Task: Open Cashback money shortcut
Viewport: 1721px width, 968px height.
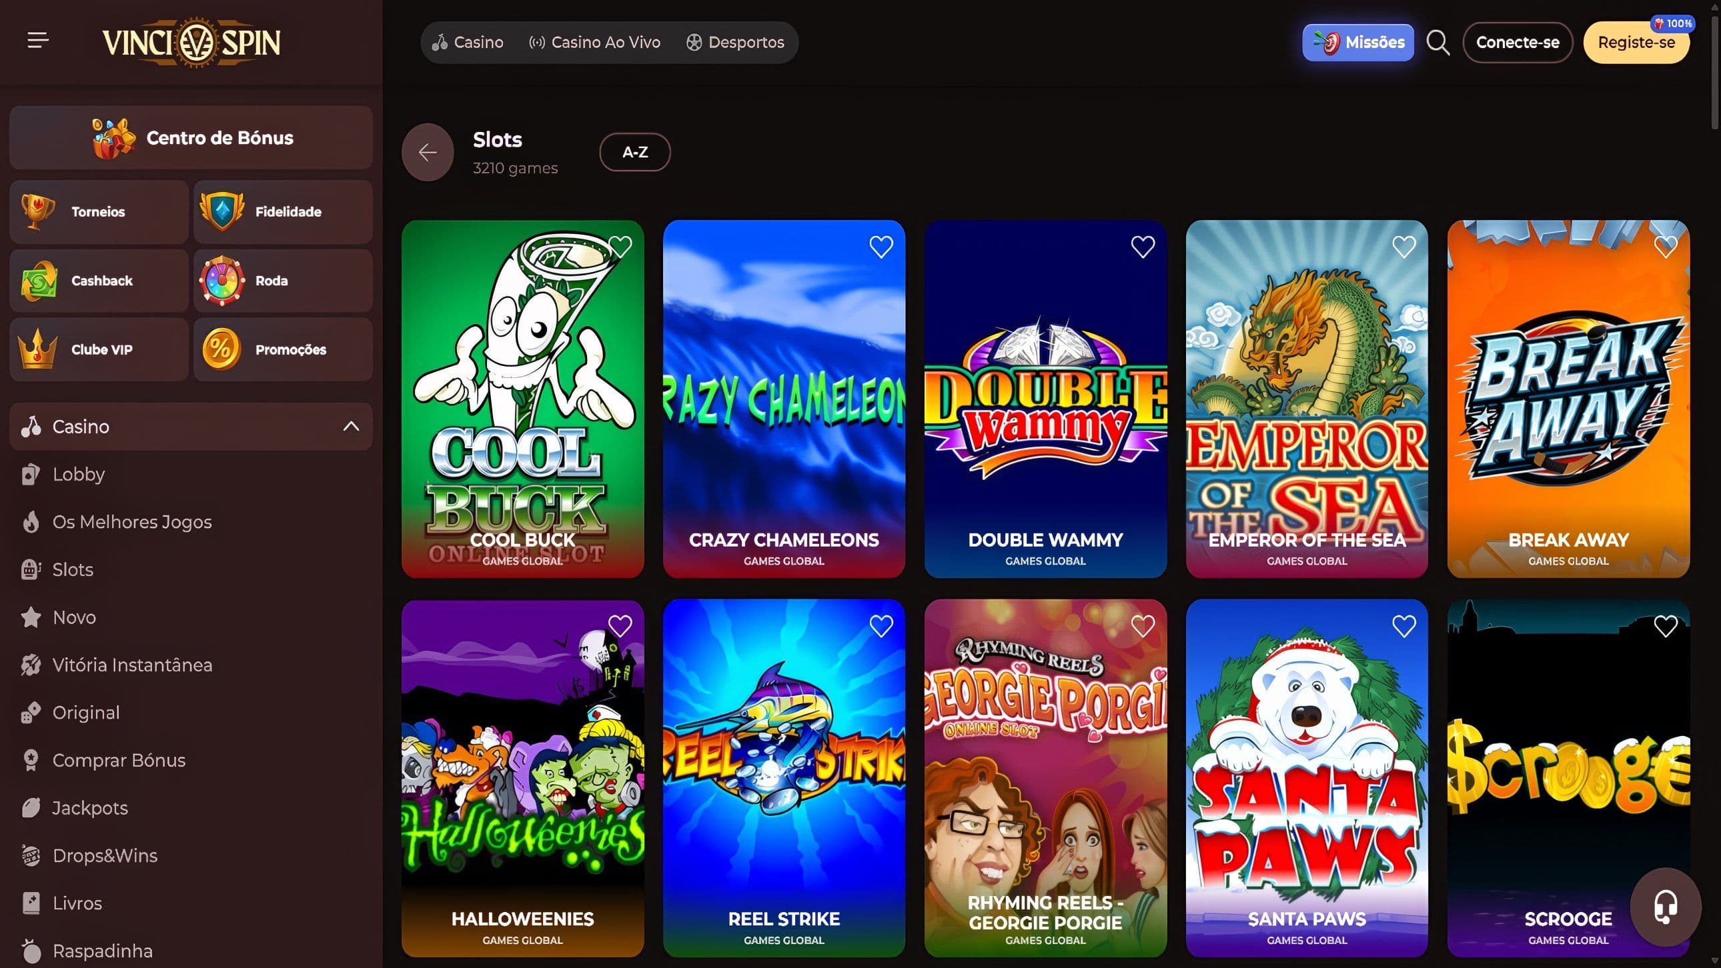Action: tap(99, 281)
